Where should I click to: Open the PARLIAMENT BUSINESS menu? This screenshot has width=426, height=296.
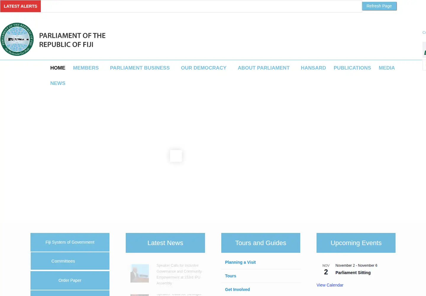coord(140,68)
